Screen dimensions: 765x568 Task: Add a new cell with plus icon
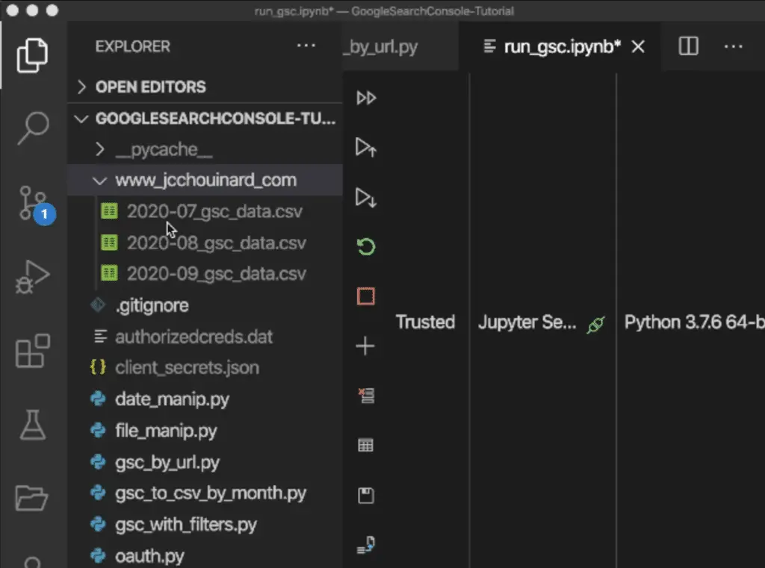365,346
